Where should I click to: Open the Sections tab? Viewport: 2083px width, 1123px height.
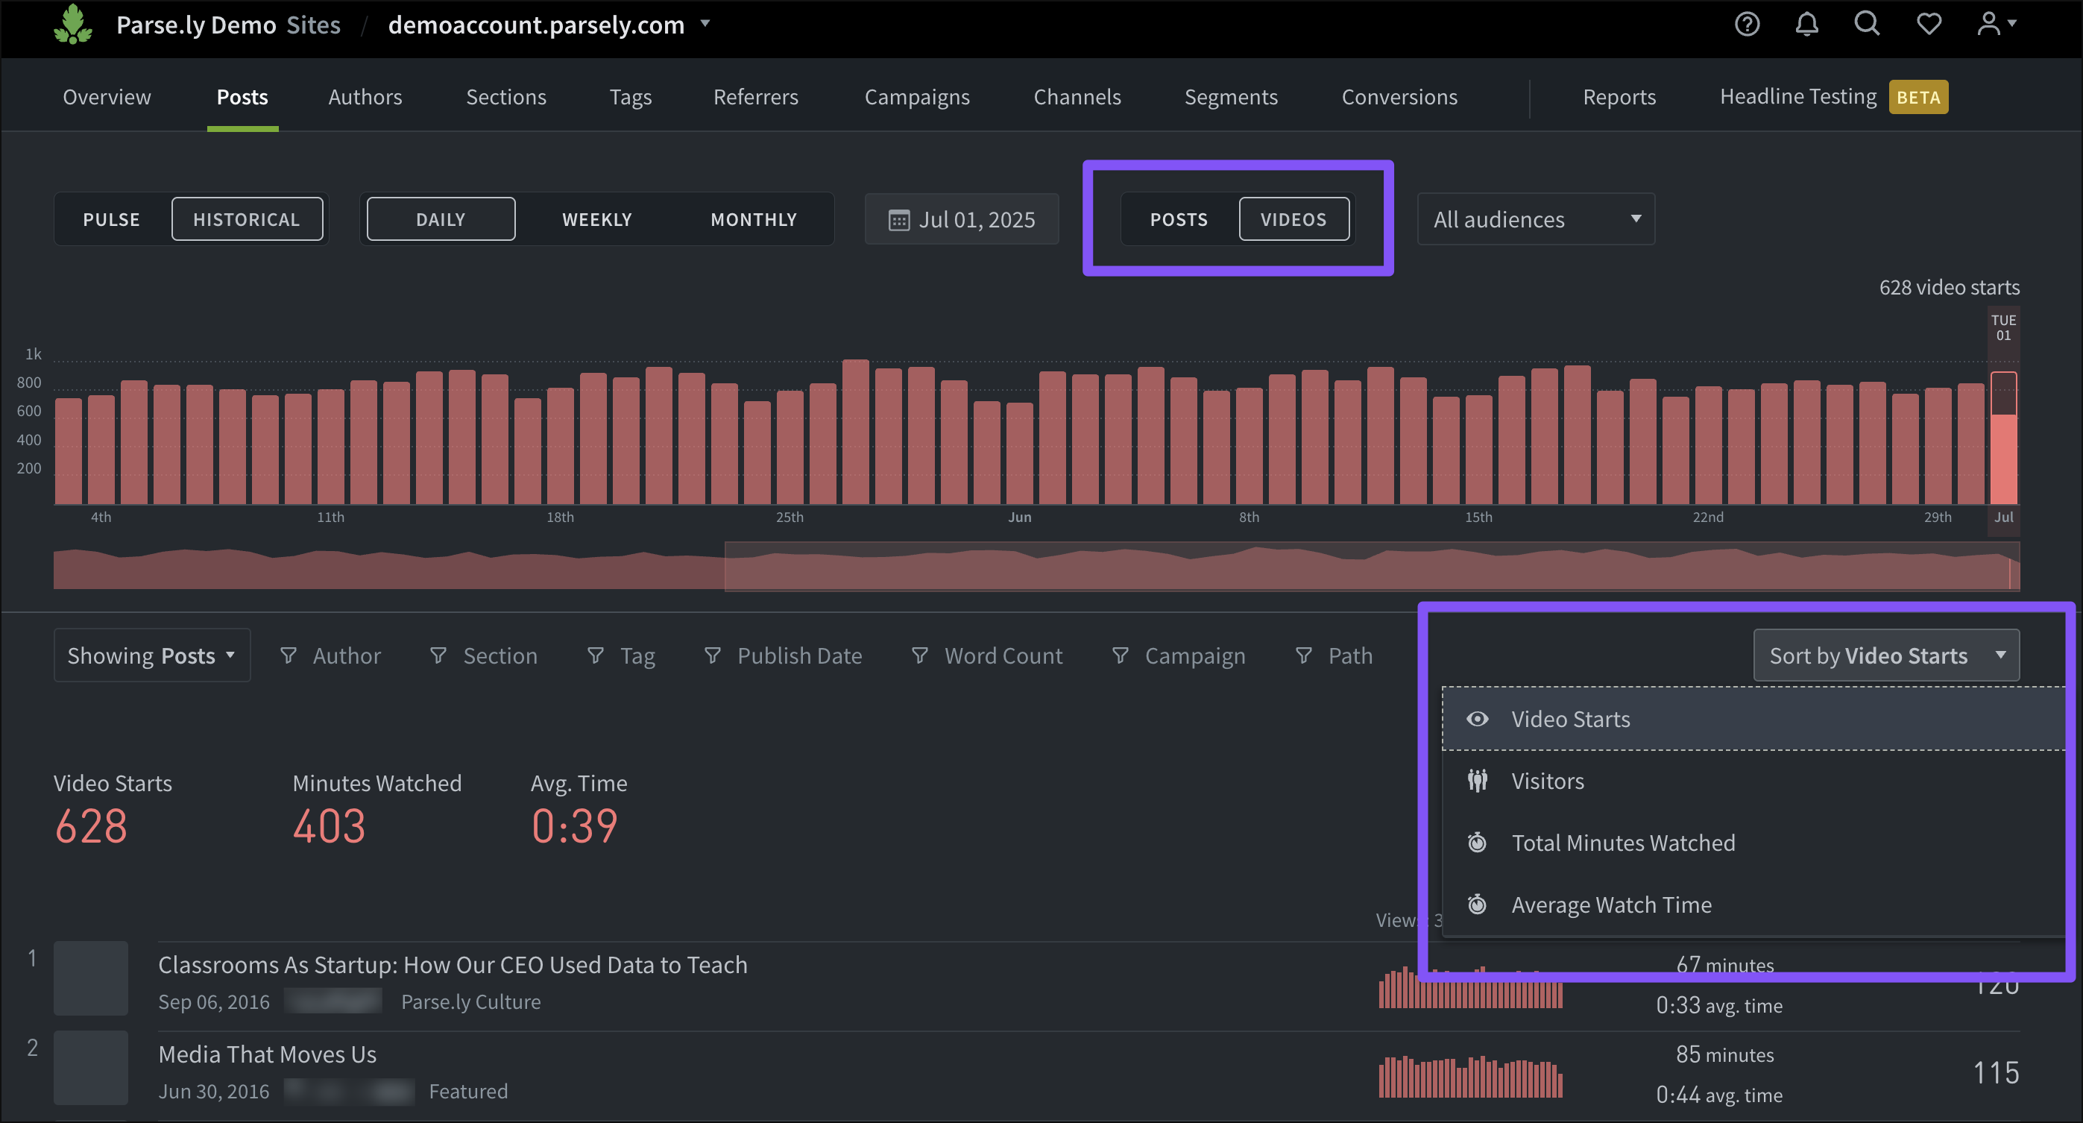pos(506,97)
